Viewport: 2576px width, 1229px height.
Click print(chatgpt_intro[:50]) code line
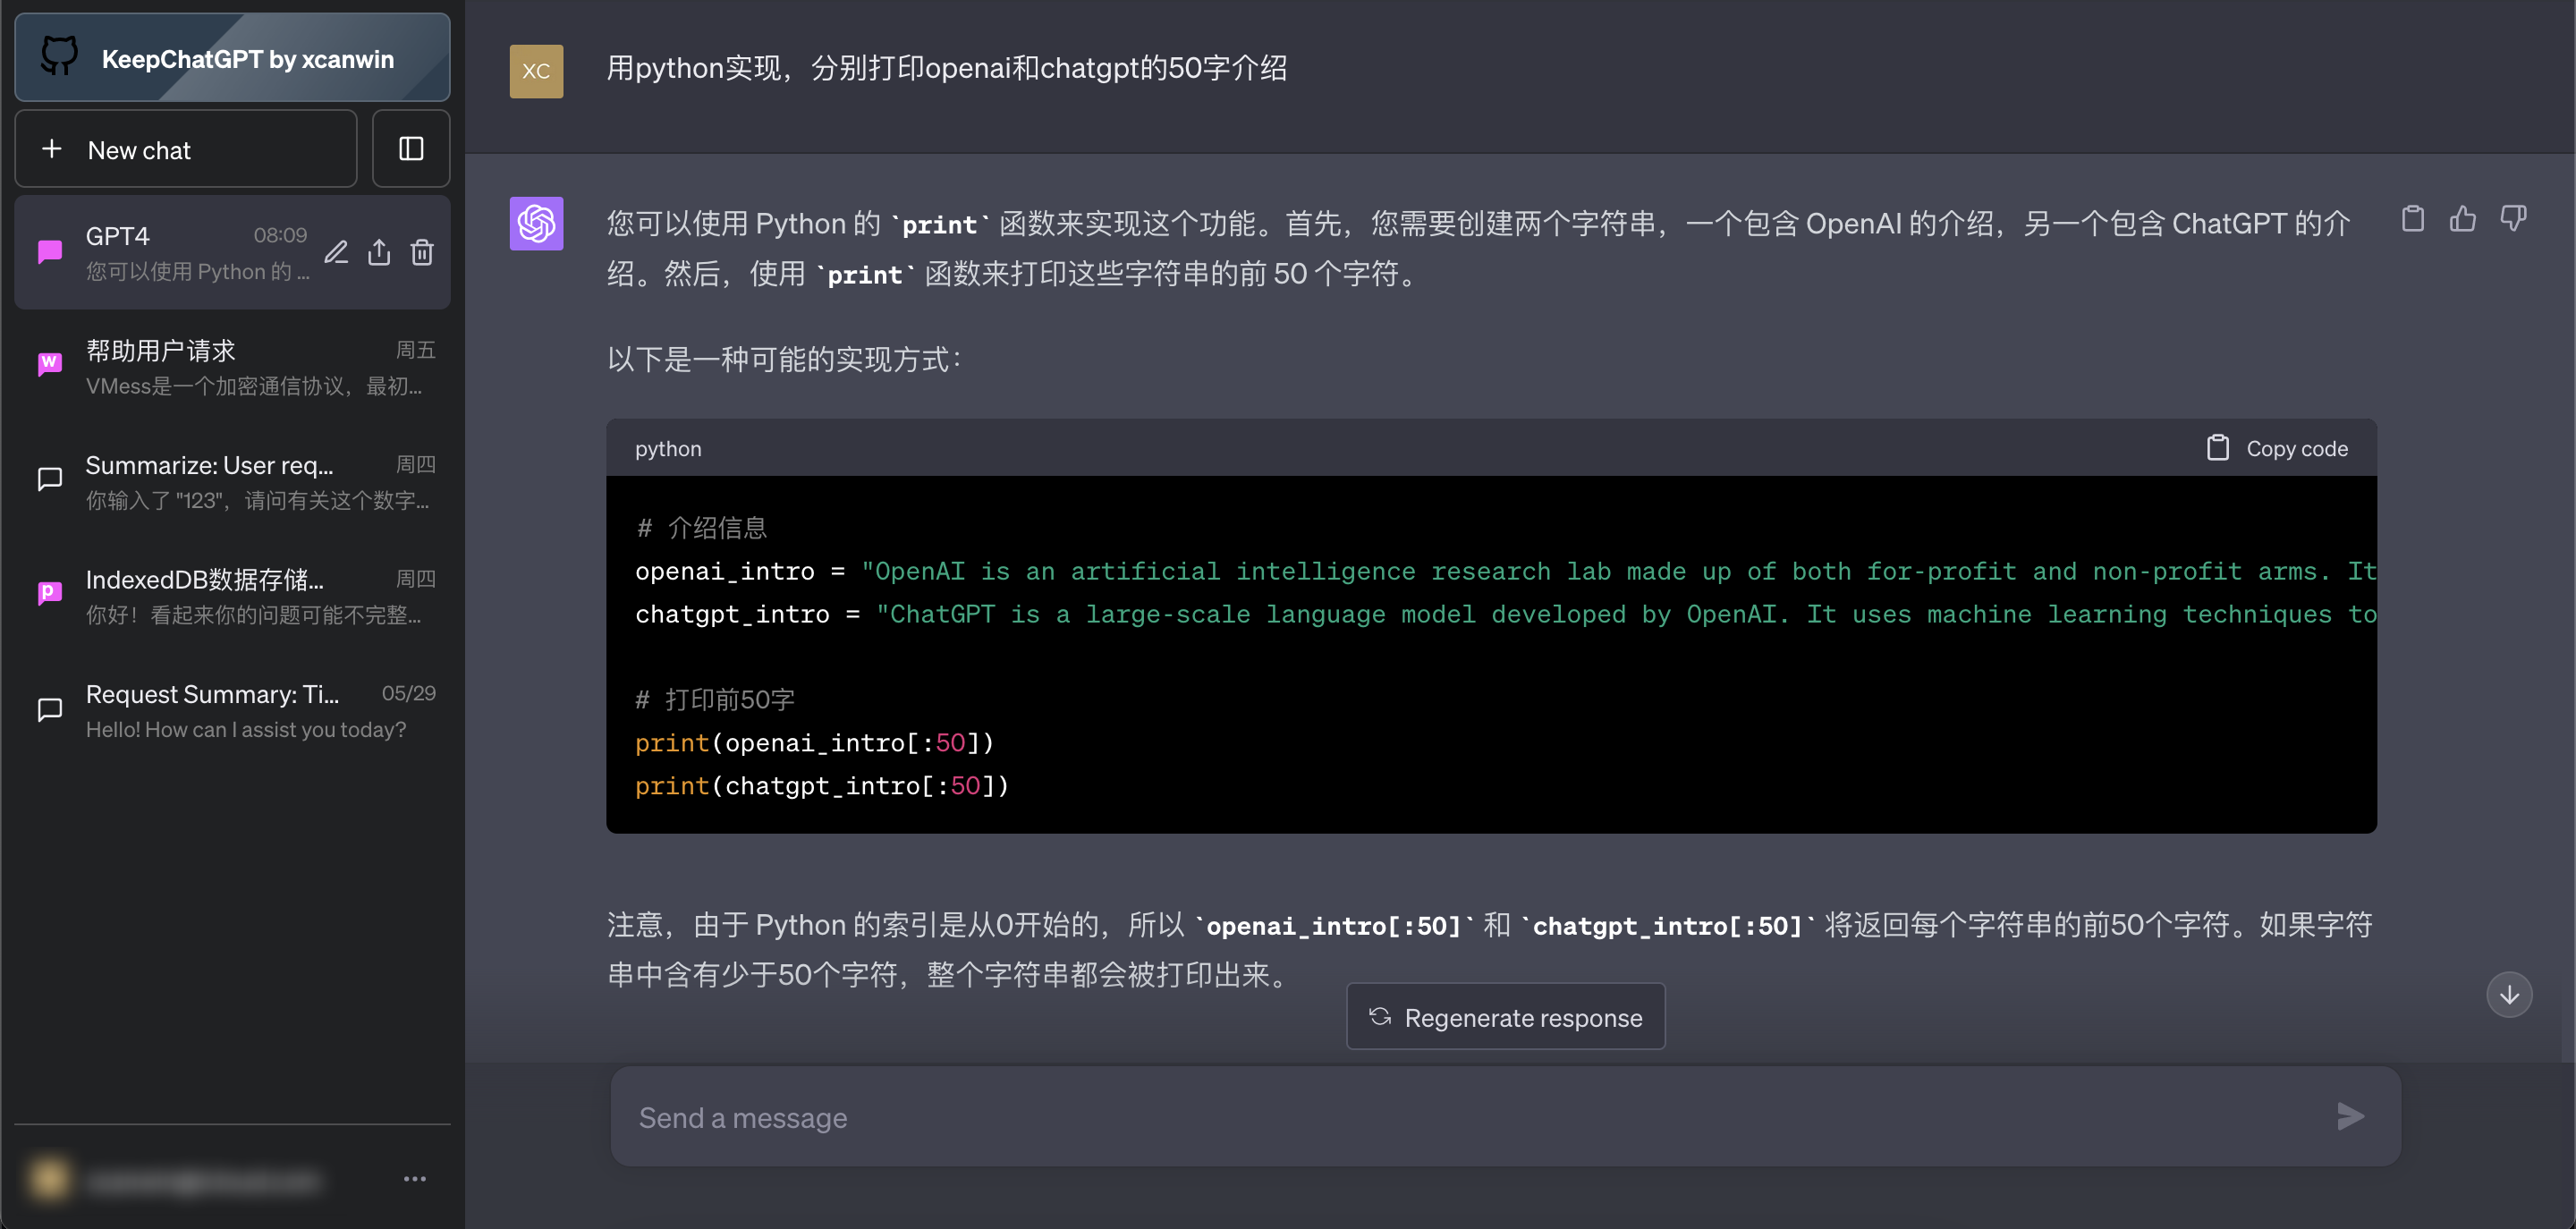(822, 786)
